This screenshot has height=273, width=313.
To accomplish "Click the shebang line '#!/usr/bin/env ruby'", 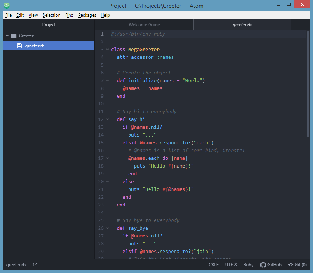I will [138, 34].
